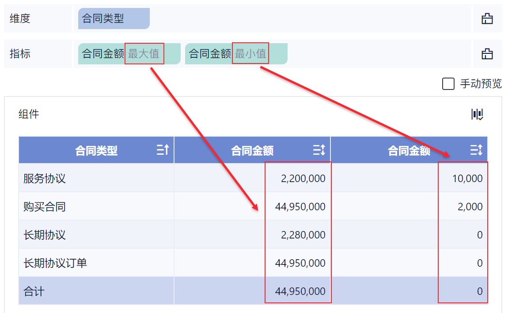The width and height of the screenshot is (508, 313).
Task: Select the 长期协议订单 row
Action: [55, 263]
